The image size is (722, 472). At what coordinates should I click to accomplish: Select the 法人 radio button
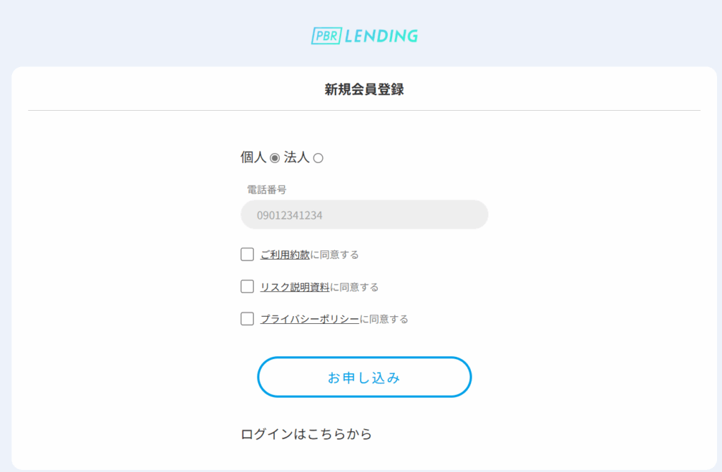pos(318,158)
